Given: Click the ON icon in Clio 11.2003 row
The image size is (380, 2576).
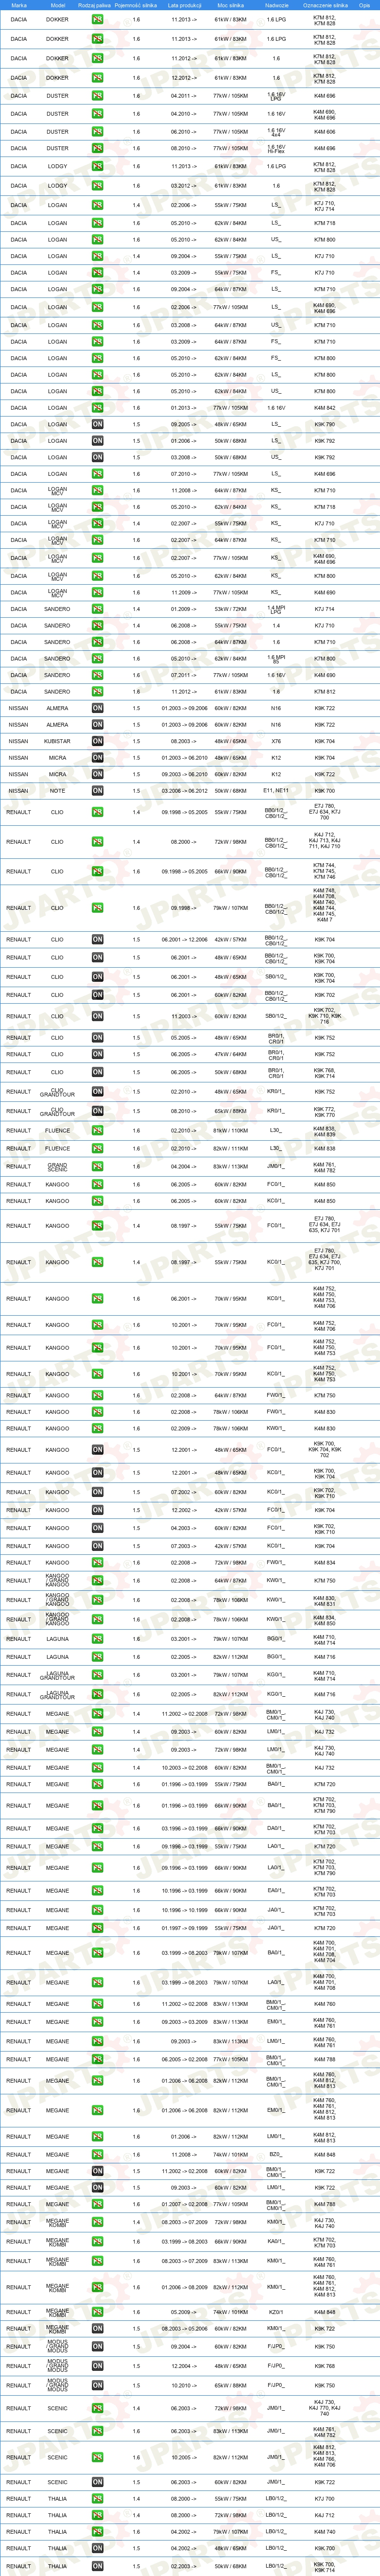Looking at the screenshot, I should (97, 1016).
